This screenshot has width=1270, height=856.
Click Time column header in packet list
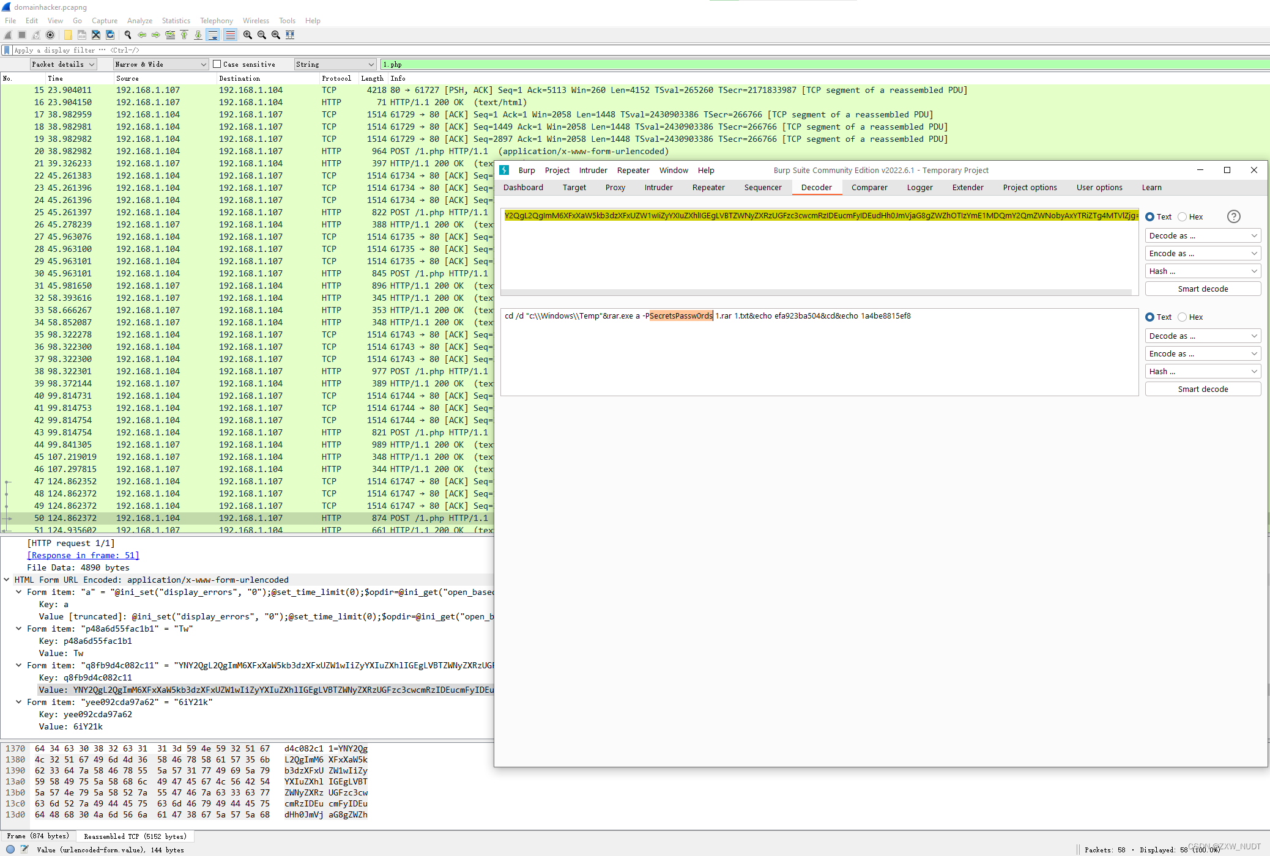point(80,78)
